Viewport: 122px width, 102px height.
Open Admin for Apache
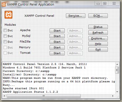tap(75, 31)
